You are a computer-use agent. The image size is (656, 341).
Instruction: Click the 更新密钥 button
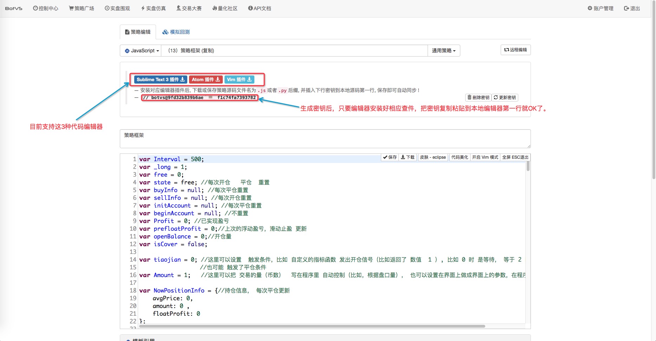tap(505, 98)
